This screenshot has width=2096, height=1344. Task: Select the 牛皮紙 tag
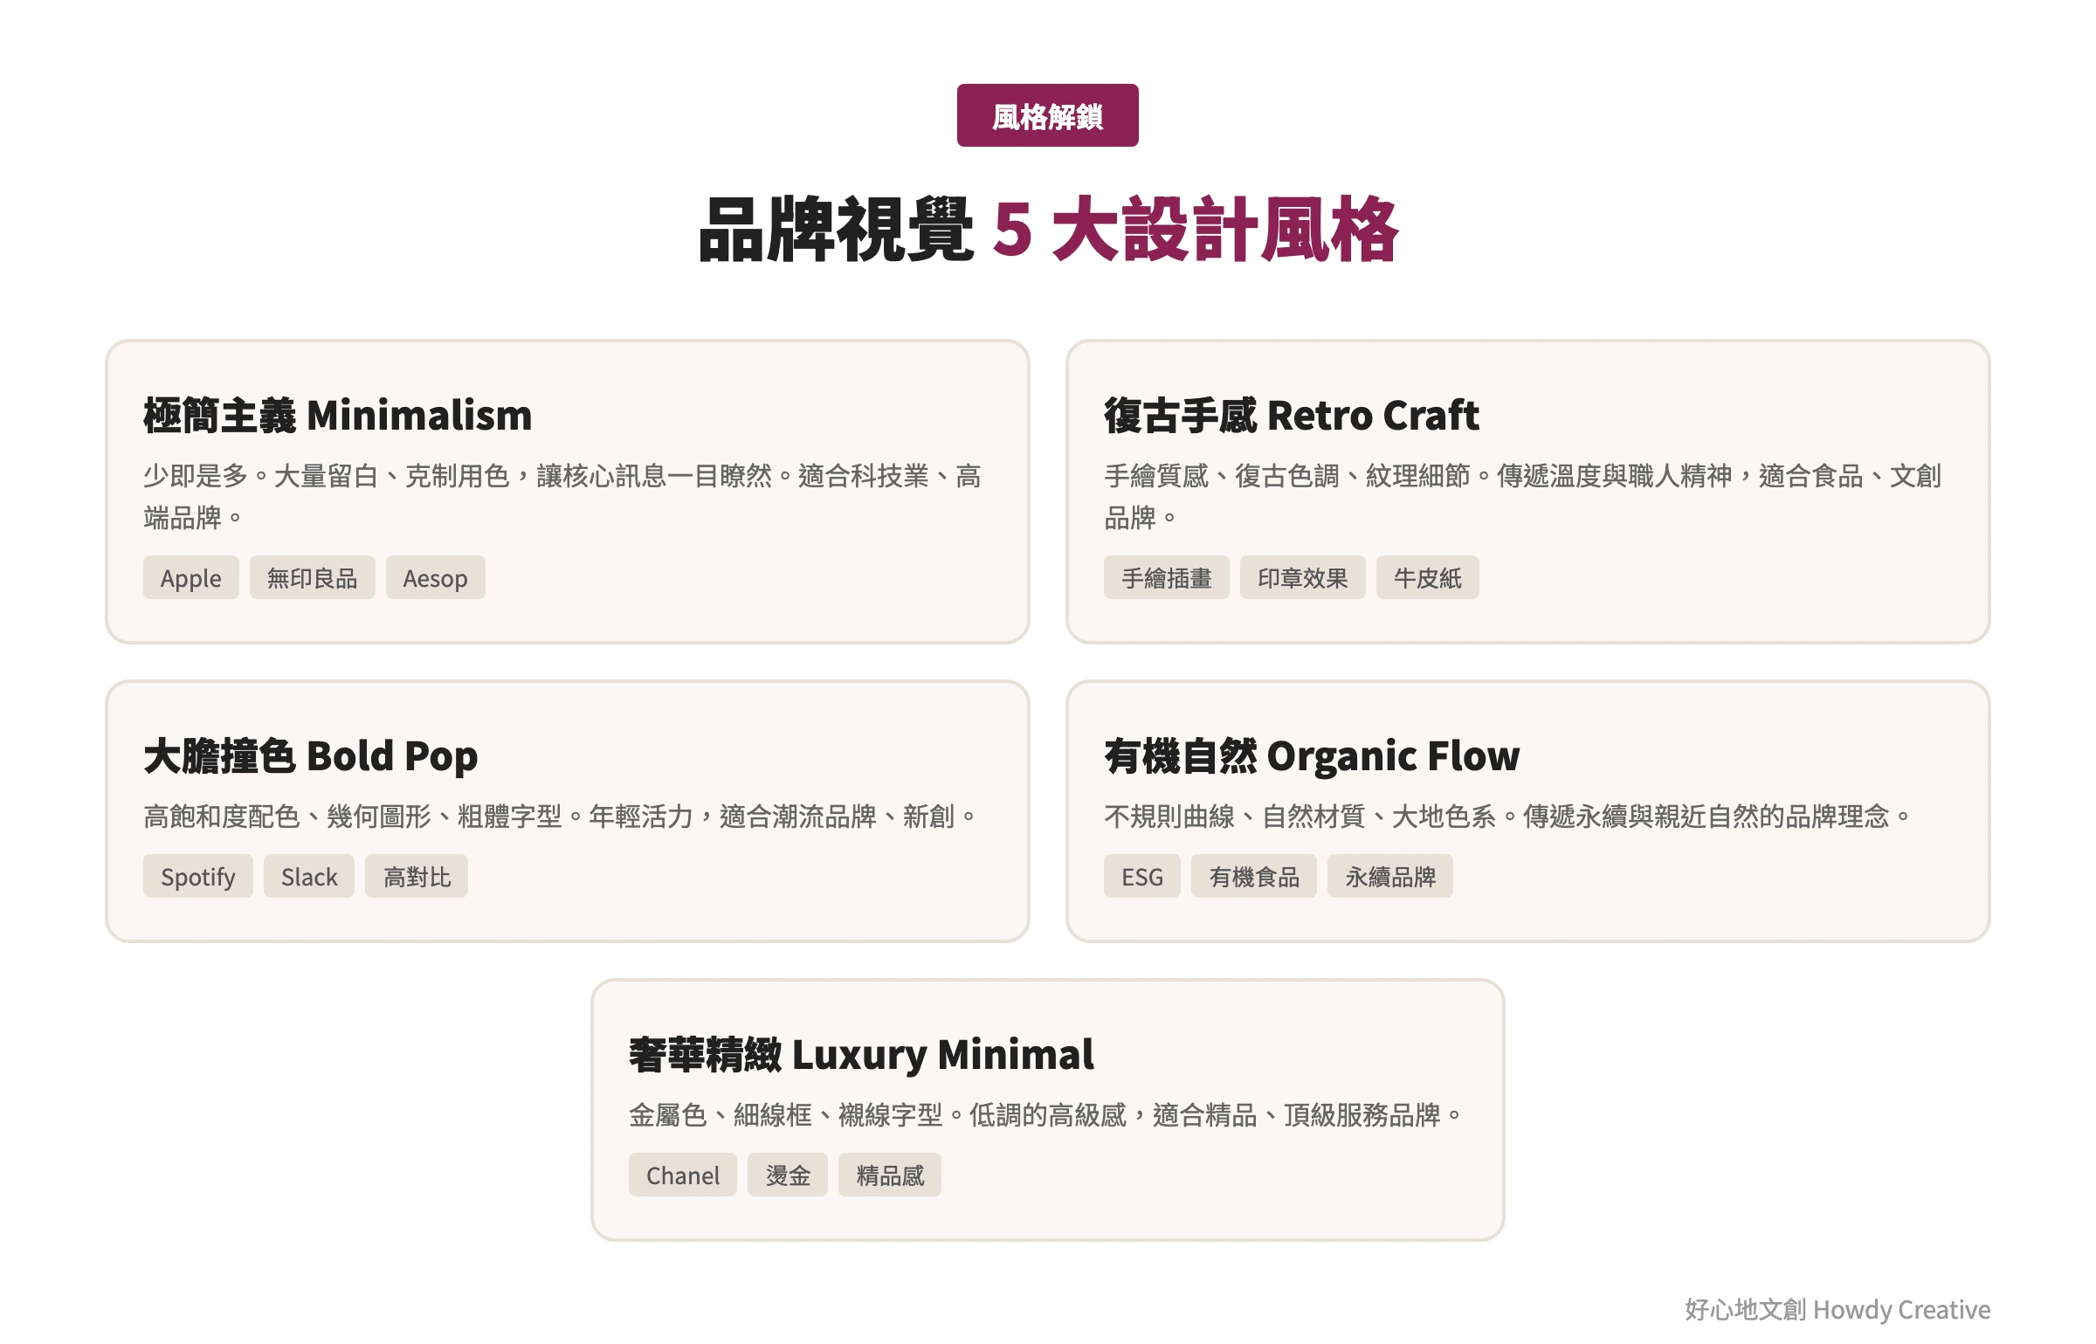coord(1428,577)
